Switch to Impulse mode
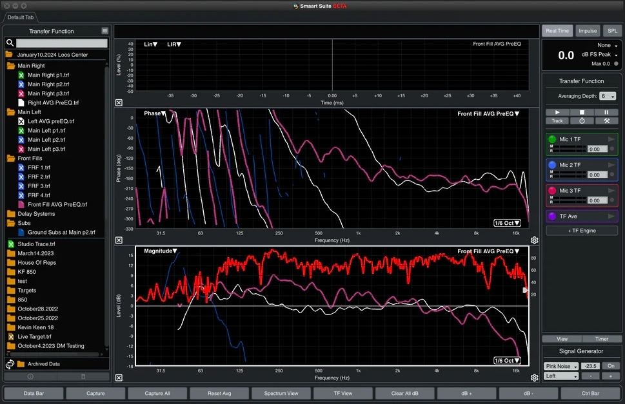 (588, 31)
